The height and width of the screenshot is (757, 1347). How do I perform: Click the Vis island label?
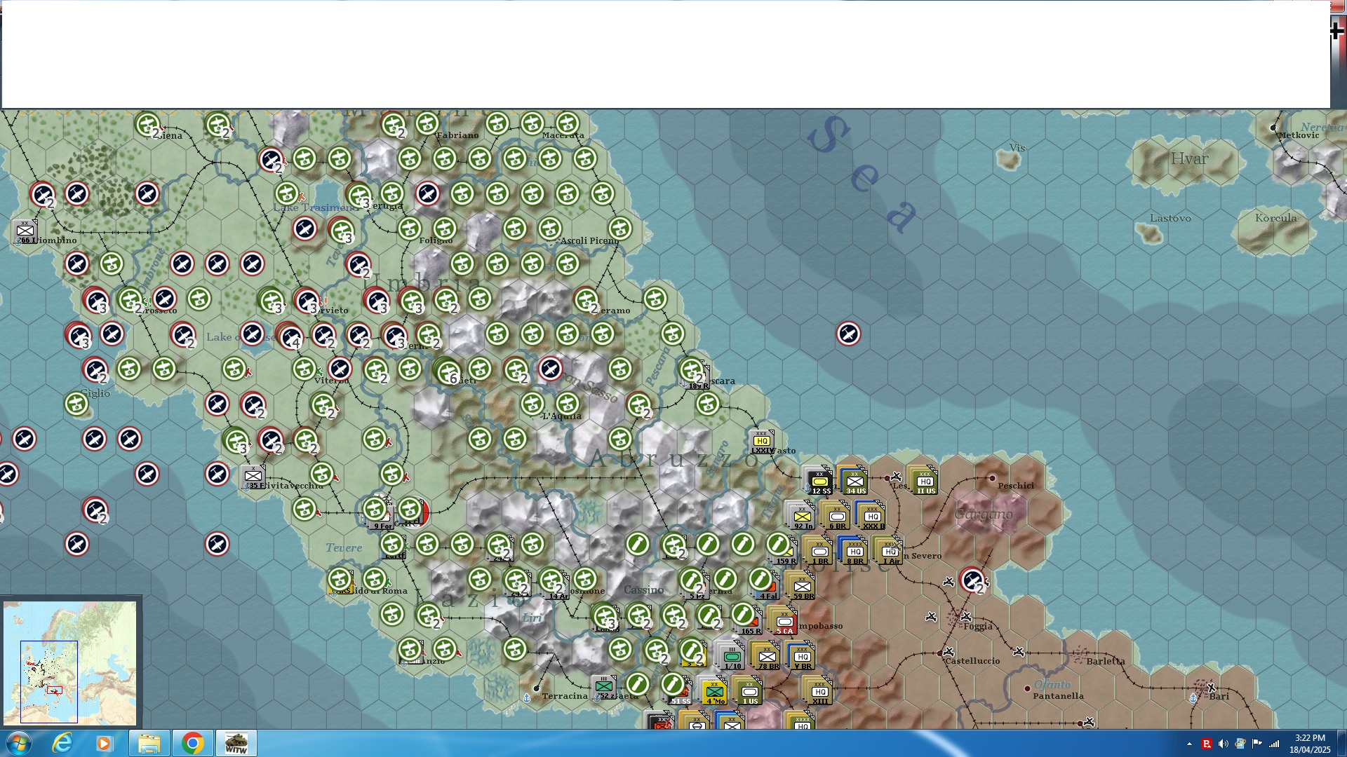coord(1017,148)
